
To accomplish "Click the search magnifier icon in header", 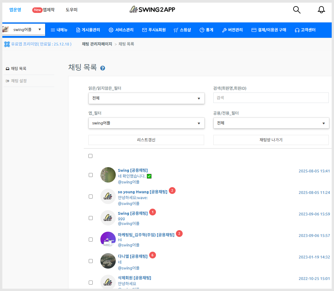I will tap(297, 10).
